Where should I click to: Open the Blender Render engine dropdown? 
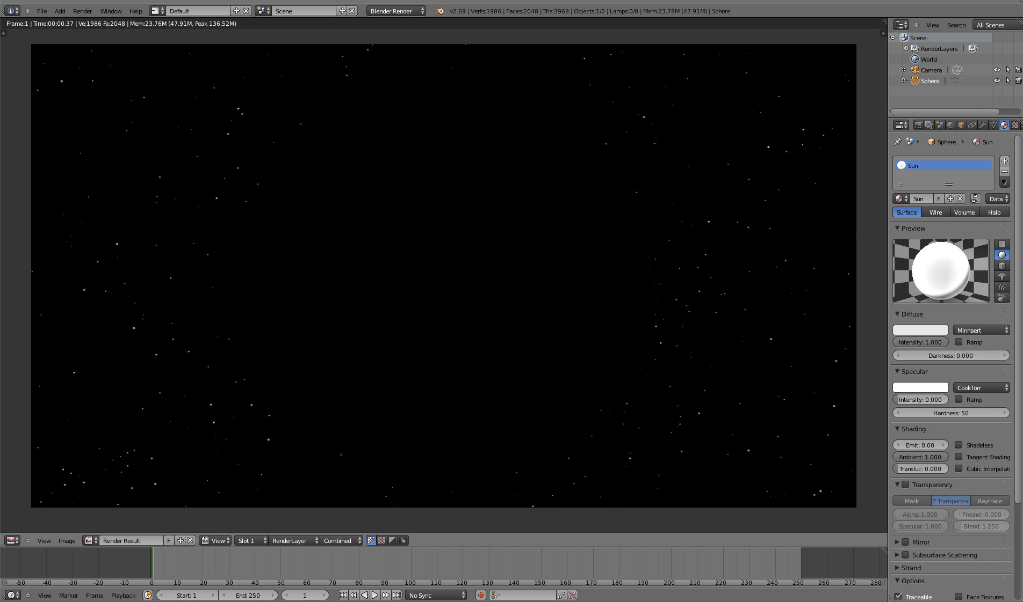(397, 11)
